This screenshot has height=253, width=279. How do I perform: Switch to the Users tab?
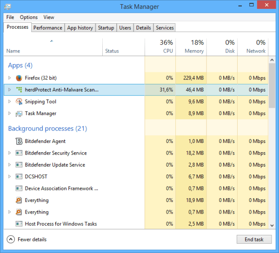(125, 28)
